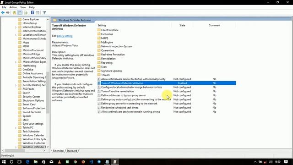Open Task View from taskbar

point(19,162)
